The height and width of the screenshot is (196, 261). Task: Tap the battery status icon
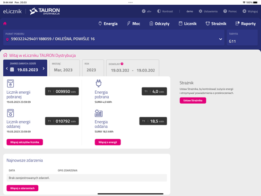click(255, 2)
